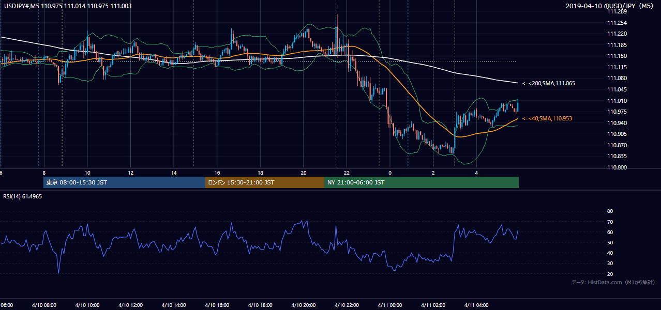Click price axis label 110.835
661x310 pixels.
coord(618,156)
